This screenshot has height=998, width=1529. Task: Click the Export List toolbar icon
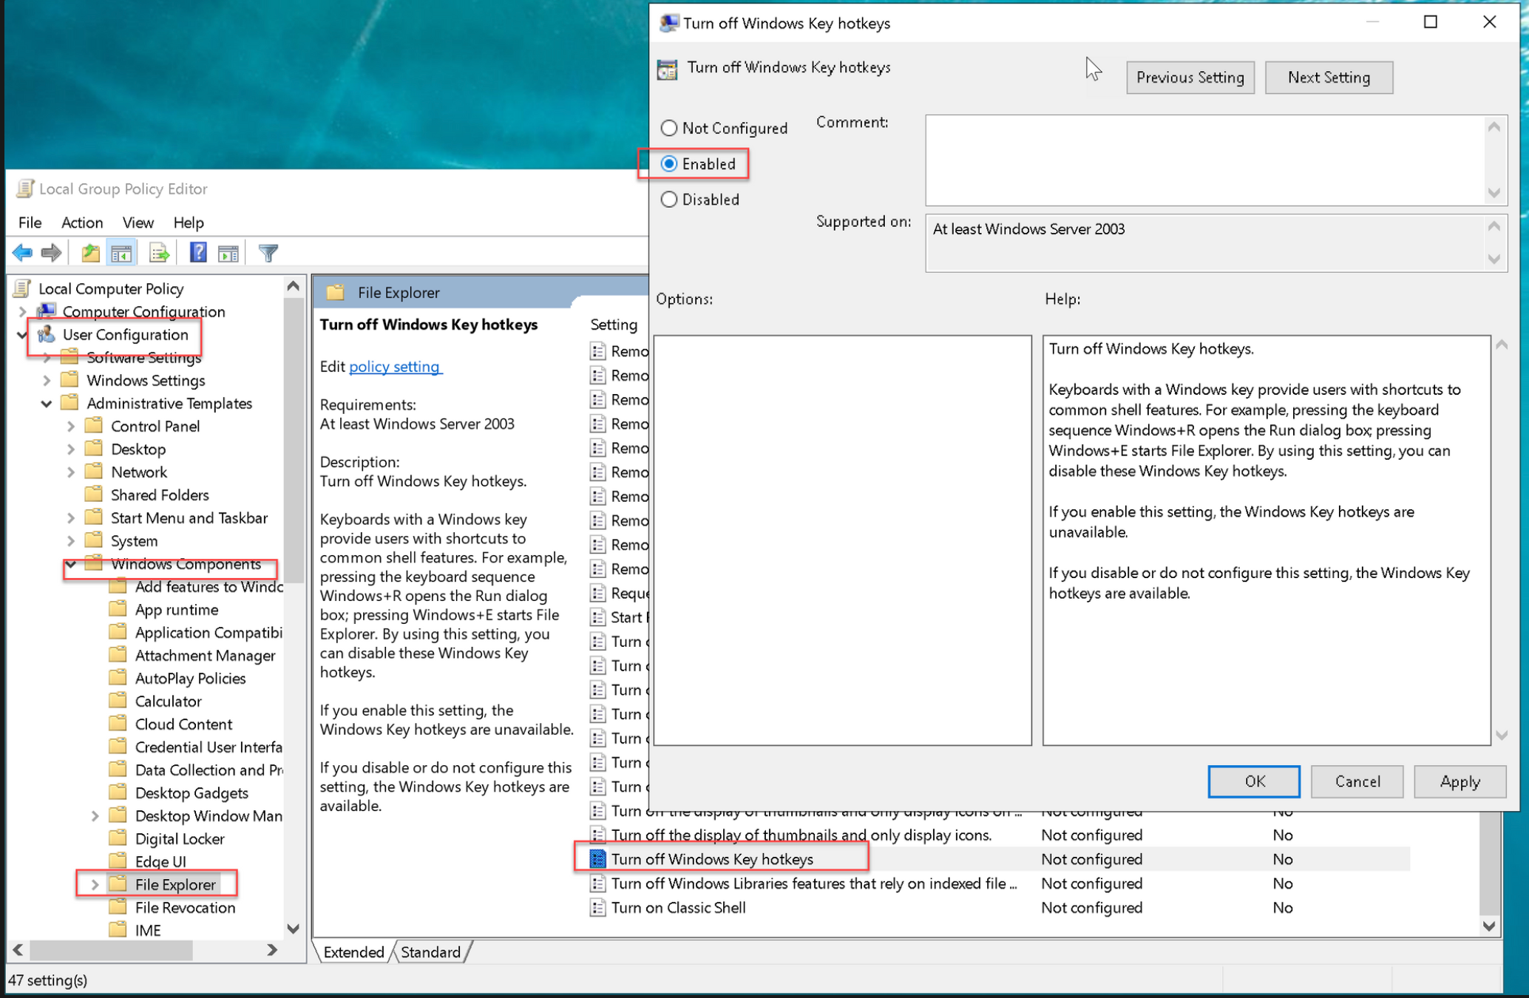[x=159, y=254]
